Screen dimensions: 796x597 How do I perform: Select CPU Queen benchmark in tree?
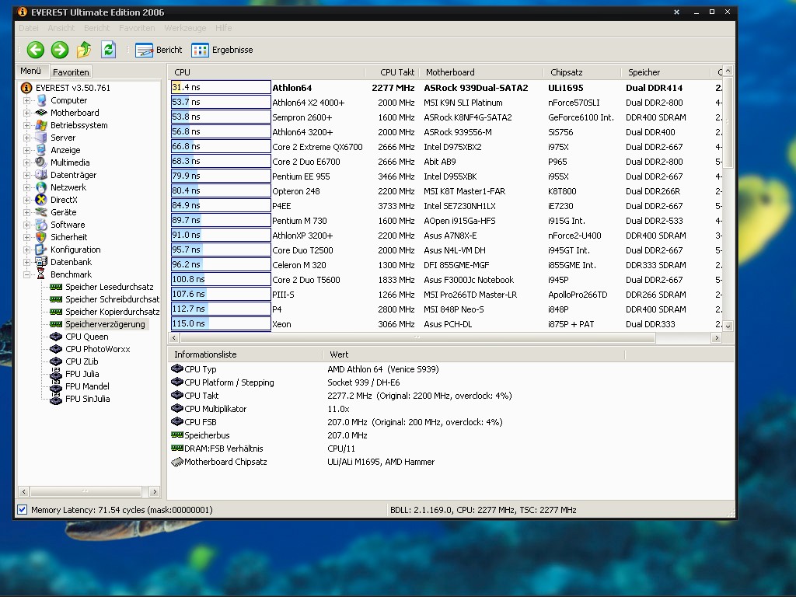86,337
